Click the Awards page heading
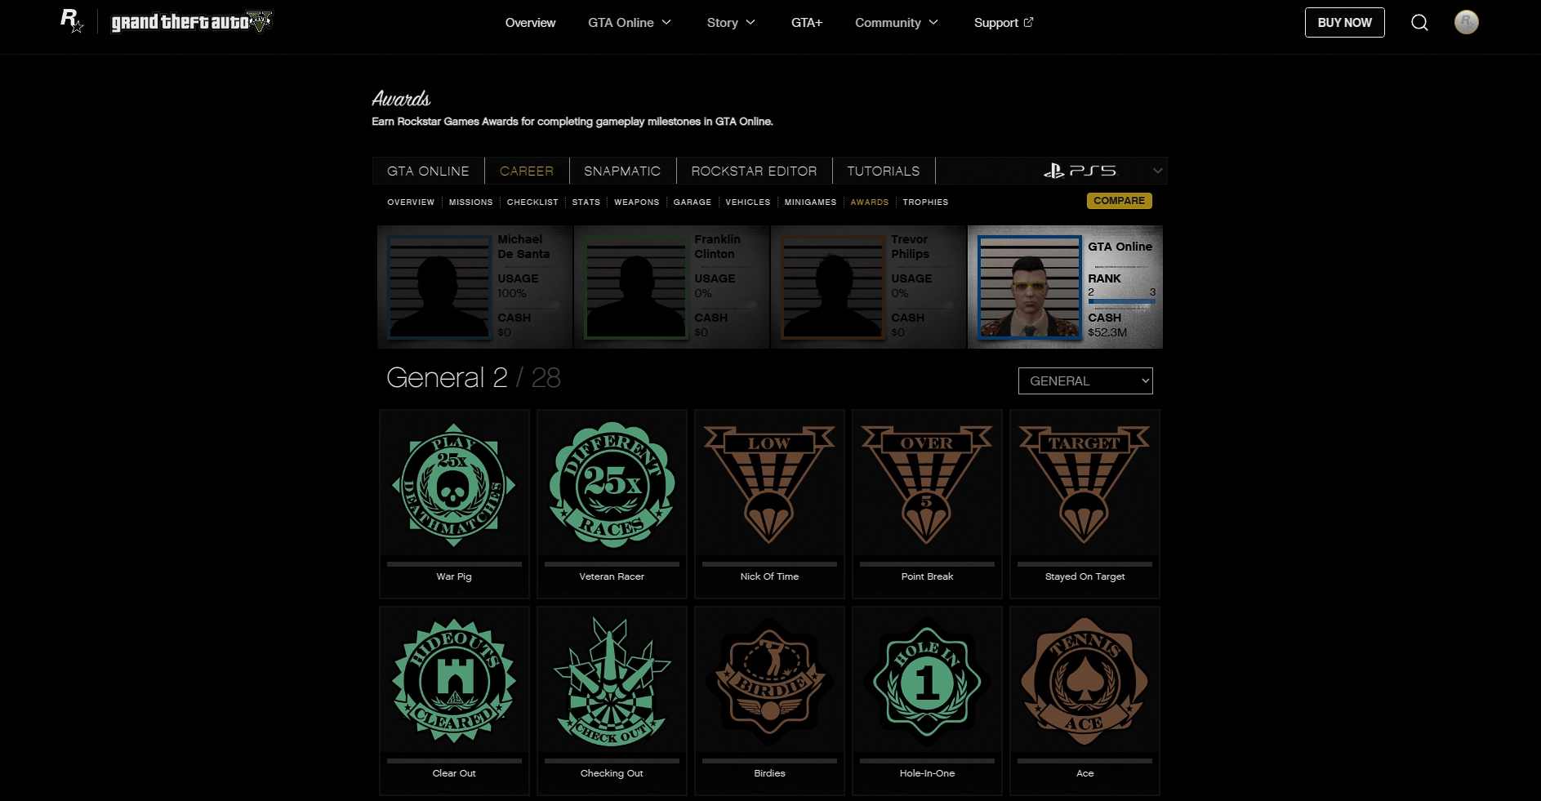1541x801 pixels. [401, 99]
